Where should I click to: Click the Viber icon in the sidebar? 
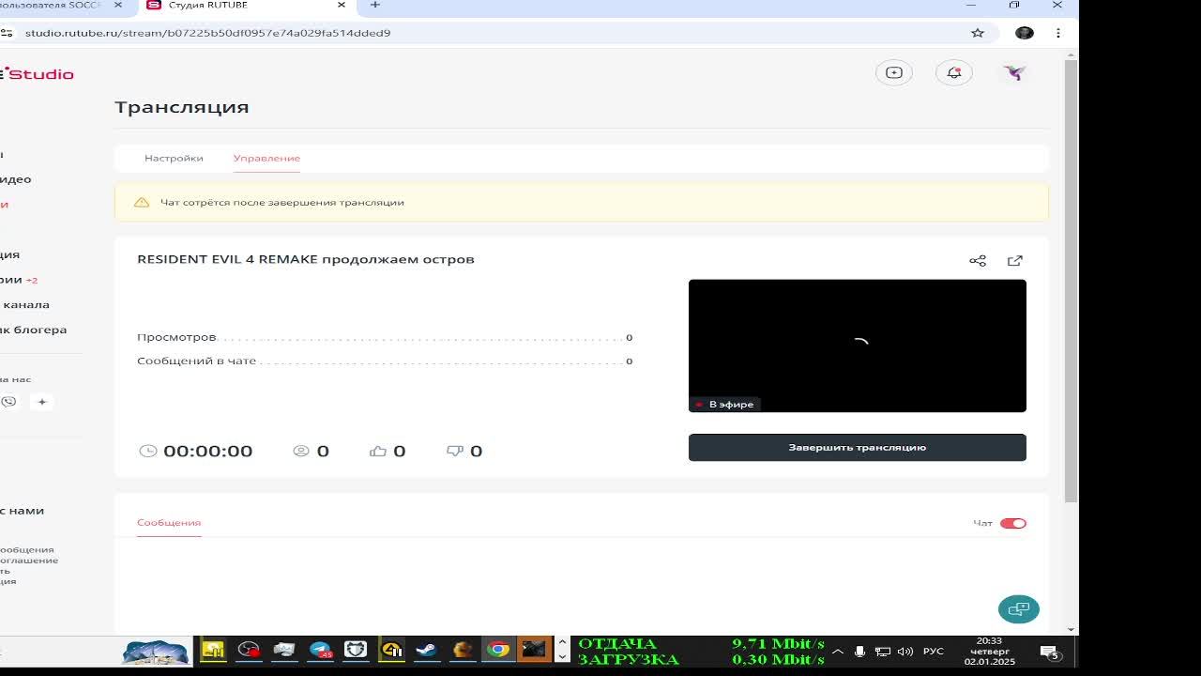point(8,402)
